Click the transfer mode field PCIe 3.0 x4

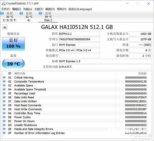pyautogui.click(x=79, y=50)
